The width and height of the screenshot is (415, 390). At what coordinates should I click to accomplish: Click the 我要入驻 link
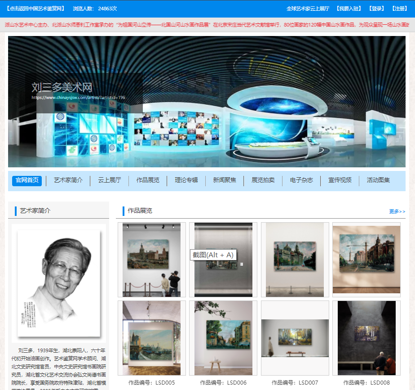[x=349, y=9]
